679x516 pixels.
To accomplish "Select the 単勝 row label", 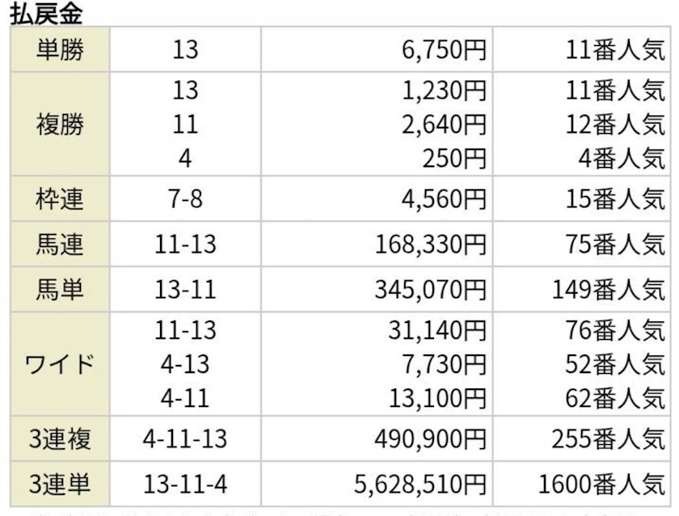I will [x=61, y=50].
